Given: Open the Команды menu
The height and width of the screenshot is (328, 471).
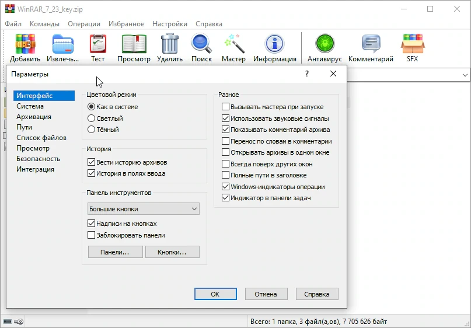Looking at the screenshot, I should [44, 24].
